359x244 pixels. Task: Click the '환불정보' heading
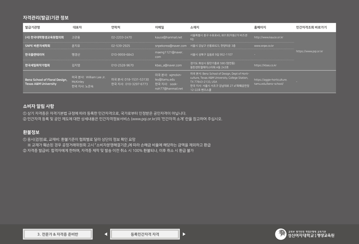point(31,132)
